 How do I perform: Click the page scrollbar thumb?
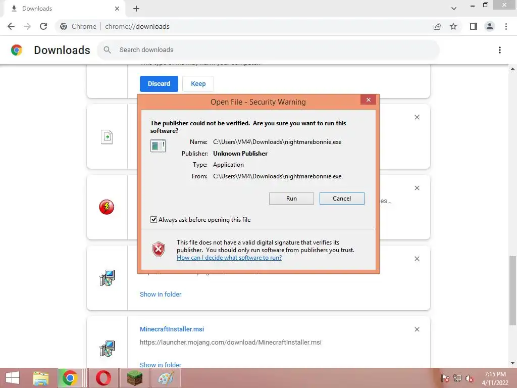(512, 290)
